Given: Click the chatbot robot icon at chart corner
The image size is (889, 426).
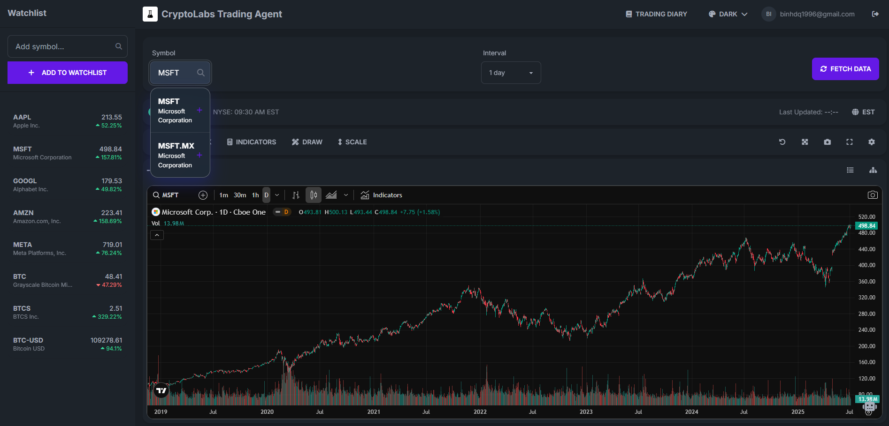Looking at the screenshot, I should pos(869,406).
